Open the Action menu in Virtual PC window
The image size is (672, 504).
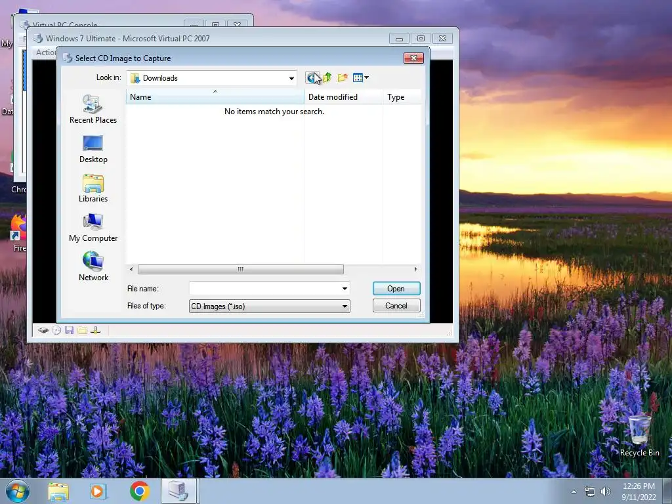[45, 52]
